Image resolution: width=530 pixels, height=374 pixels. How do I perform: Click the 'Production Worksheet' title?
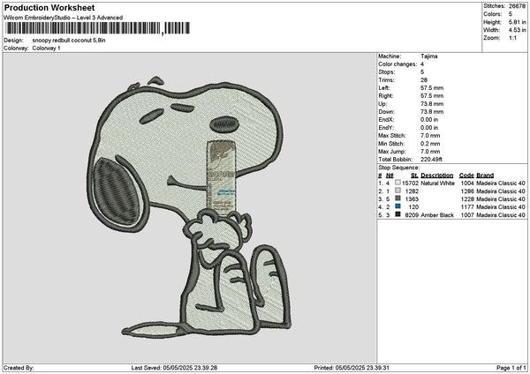click(x=49, y=7)
